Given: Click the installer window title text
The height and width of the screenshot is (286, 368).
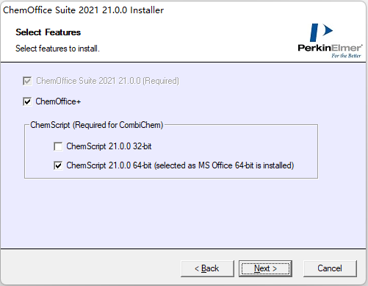Looking at the screenshot, I should coord(83,10).
